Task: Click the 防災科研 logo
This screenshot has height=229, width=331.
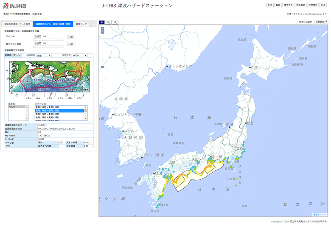Action: 15,6
